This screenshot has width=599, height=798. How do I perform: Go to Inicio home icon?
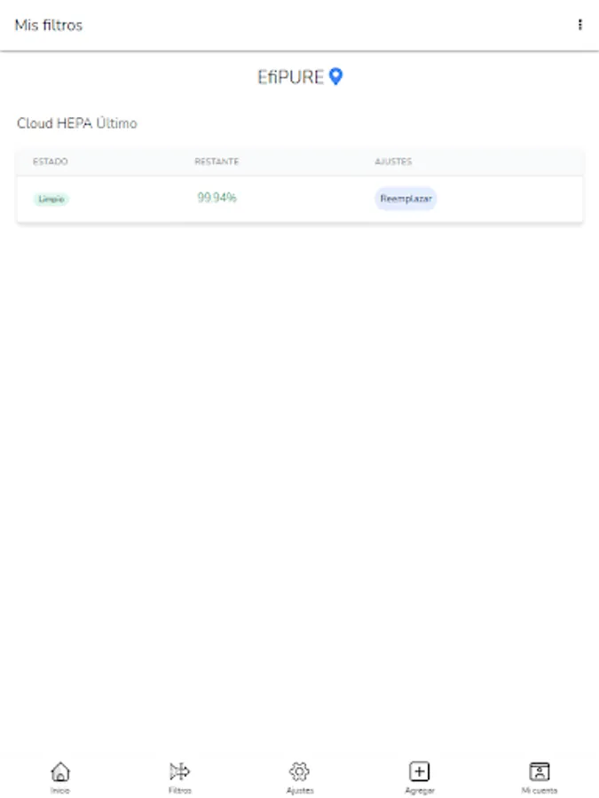tap(60, 772)
